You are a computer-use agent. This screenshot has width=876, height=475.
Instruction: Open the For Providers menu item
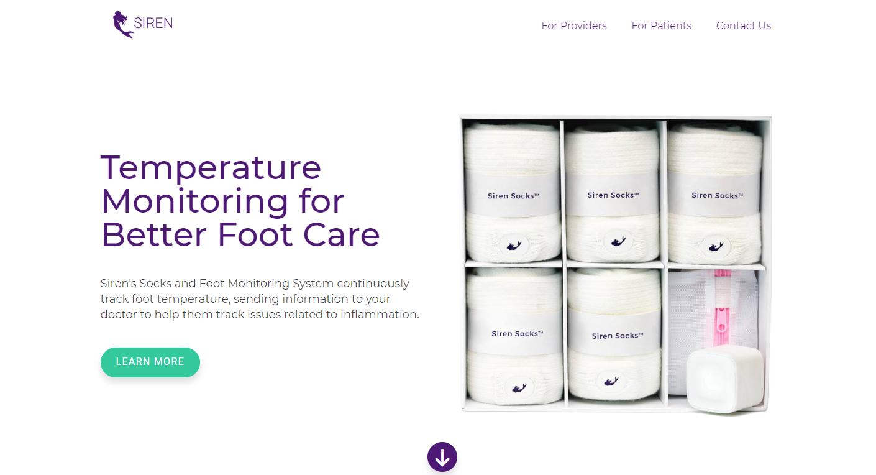click(574, 25)
